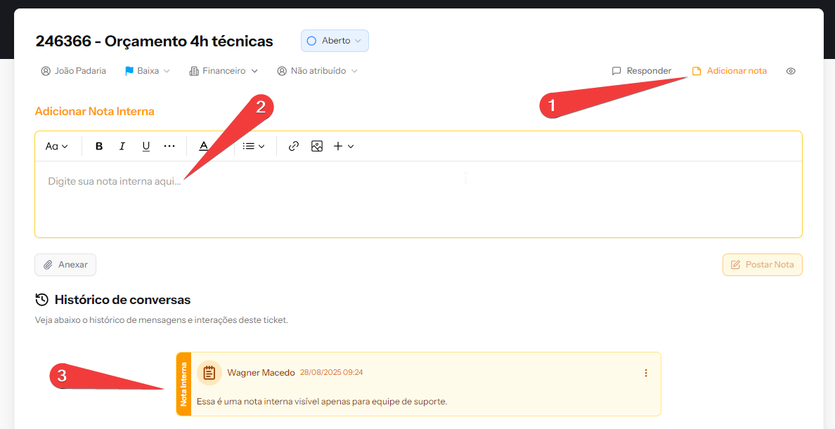Toggle underline formatting
The image size is (835, 429).
tap(146, 146)
